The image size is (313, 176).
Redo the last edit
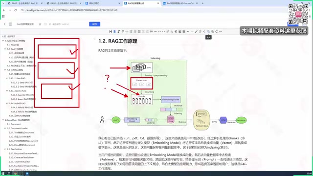(192, 31)
